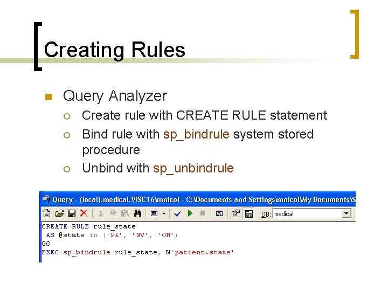
Task: Expand the Execute Mode dropdown arrow
Action: [x=164, y=213]
